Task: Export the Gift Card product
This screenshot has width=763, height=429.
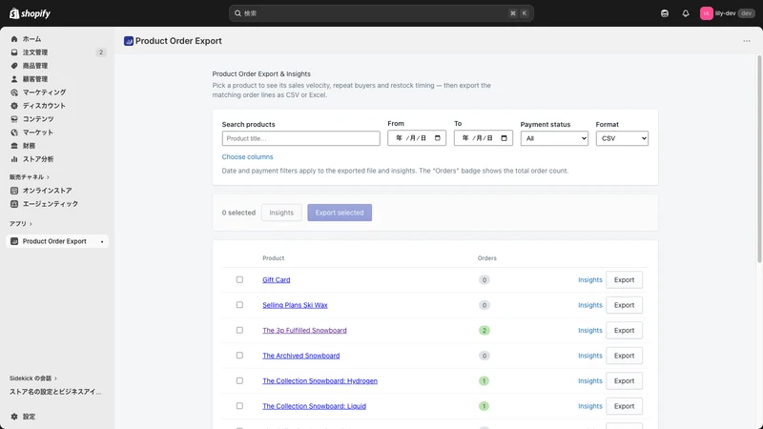Action: coord(624,279)
